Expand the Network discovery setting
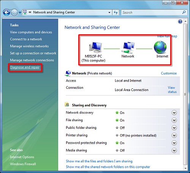190x173 pixels. coord(174,113)
